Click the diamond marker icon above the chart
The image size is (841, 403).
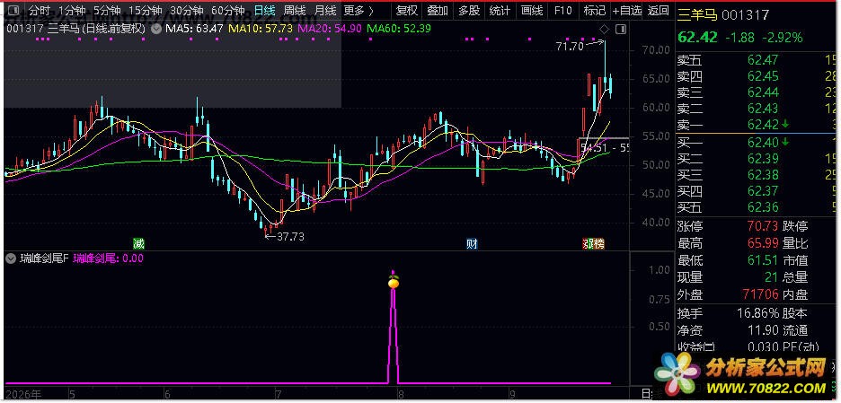(604, 29)
